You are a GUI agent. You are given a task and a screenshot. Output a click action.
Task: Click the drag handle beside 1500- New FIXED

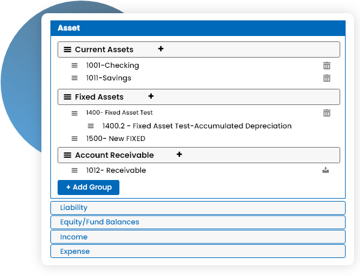coord(74,139)
